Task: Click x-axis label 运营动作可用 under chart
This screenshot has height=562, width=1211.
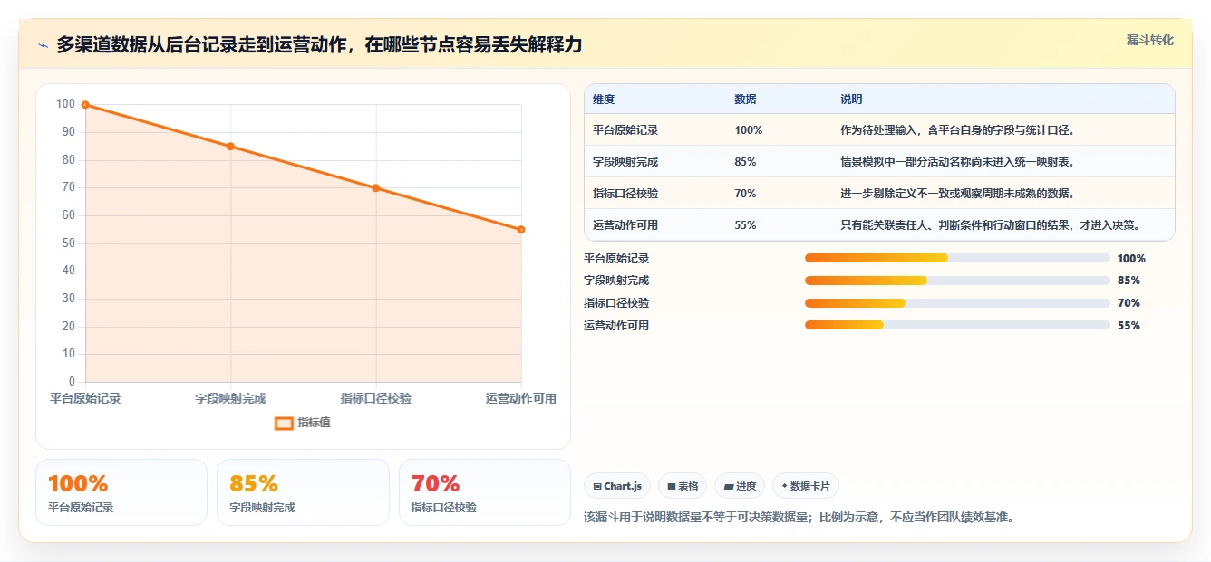Action: 521,398
